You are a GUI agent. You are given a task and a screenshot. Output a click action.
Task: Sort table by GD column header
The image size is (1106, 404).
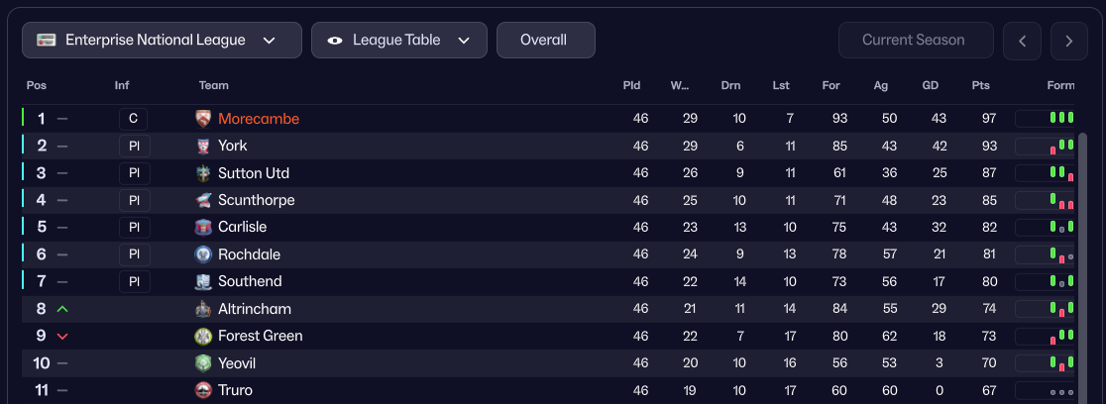pyautogui.click(x=930, y=86)
